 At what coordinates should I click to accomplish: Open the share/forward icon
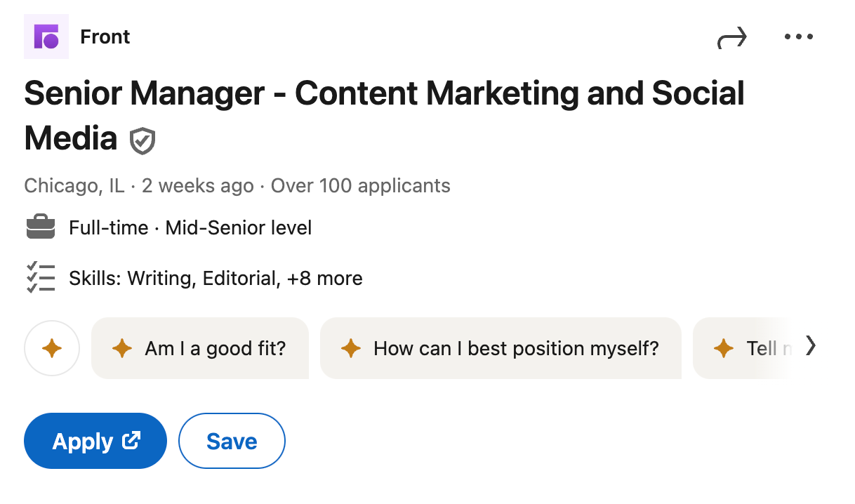tap(731, 38)
